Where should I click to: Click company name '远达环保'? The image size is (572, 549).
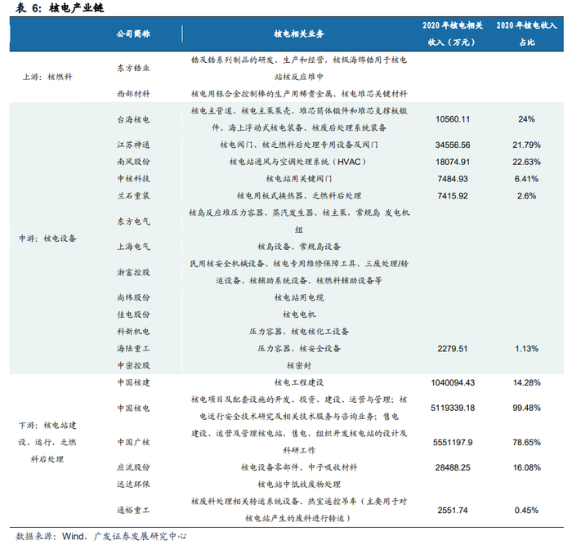(x=133, y=484)
